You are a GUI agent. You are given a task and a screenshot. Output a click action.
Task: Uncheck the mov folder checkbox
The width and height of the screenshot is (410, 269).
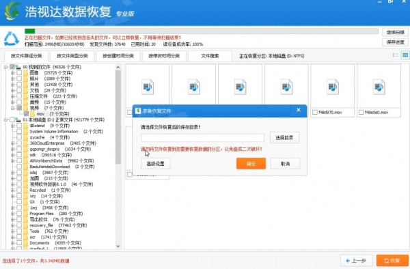pyautogui.click(x=26, y=114)
